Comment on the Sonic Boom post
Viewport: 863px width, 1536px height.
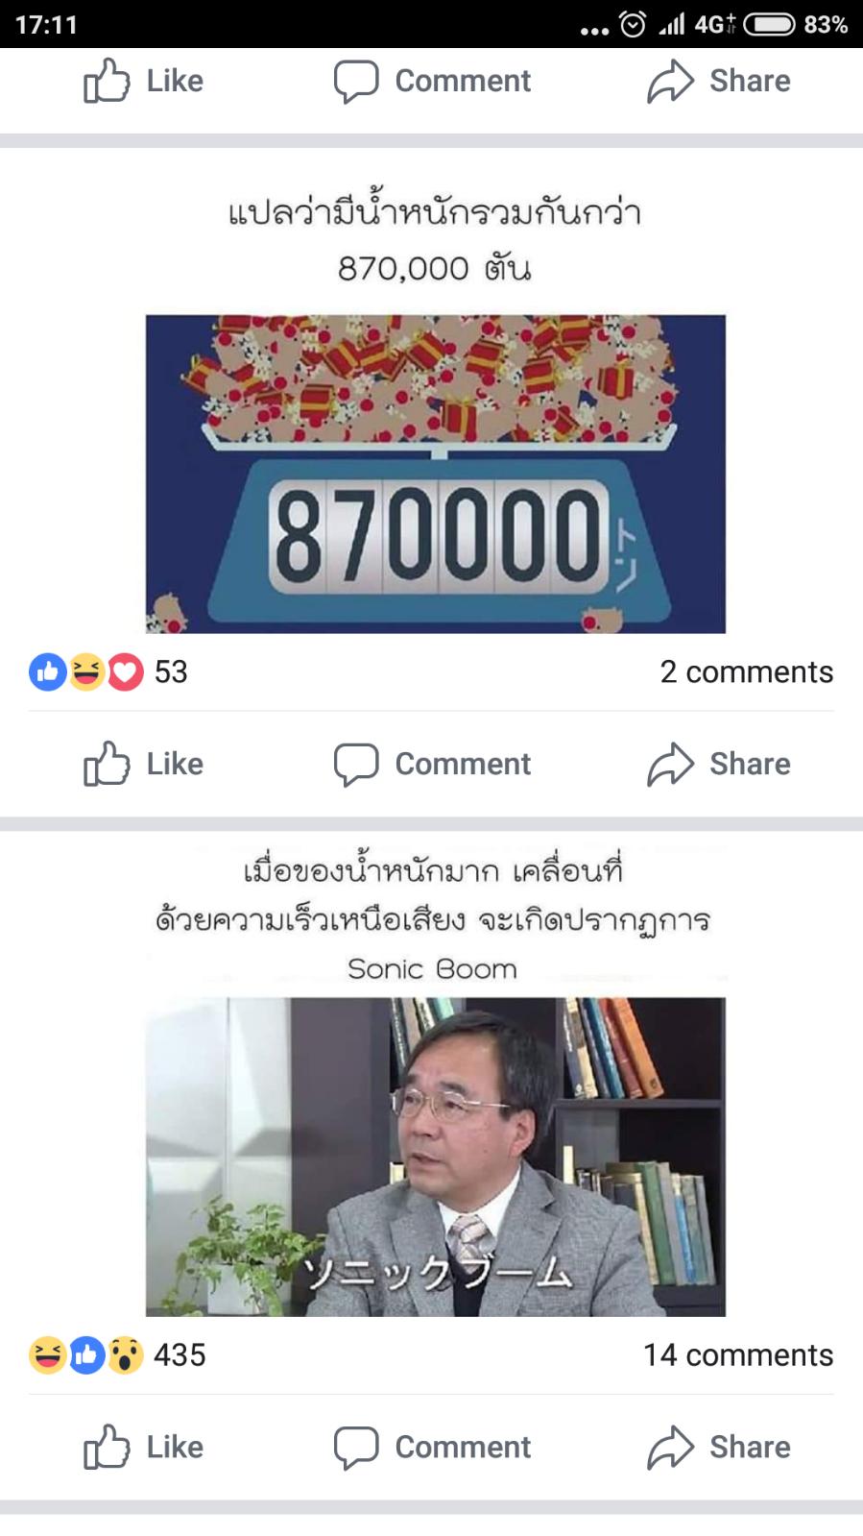click(x=432, y=1447)
